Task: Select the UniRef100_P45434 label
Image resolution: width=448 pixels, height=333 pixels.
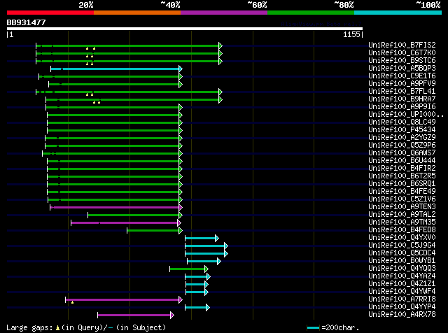Action: 402,130
